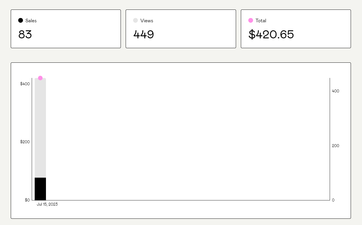
Task: Click the black Sales legend dot
Action: pos(20,20)
